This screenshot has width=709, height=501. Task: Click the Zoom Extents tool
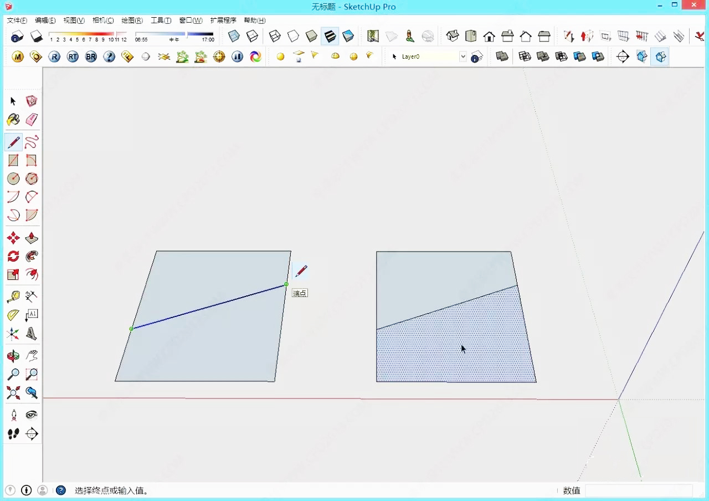coord(13,393)
